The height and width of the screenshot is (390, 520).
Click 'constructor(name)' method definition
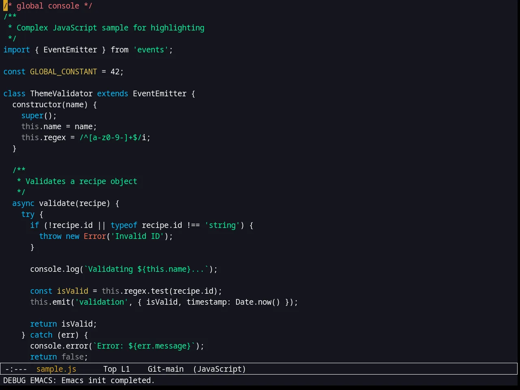point(50,104)
